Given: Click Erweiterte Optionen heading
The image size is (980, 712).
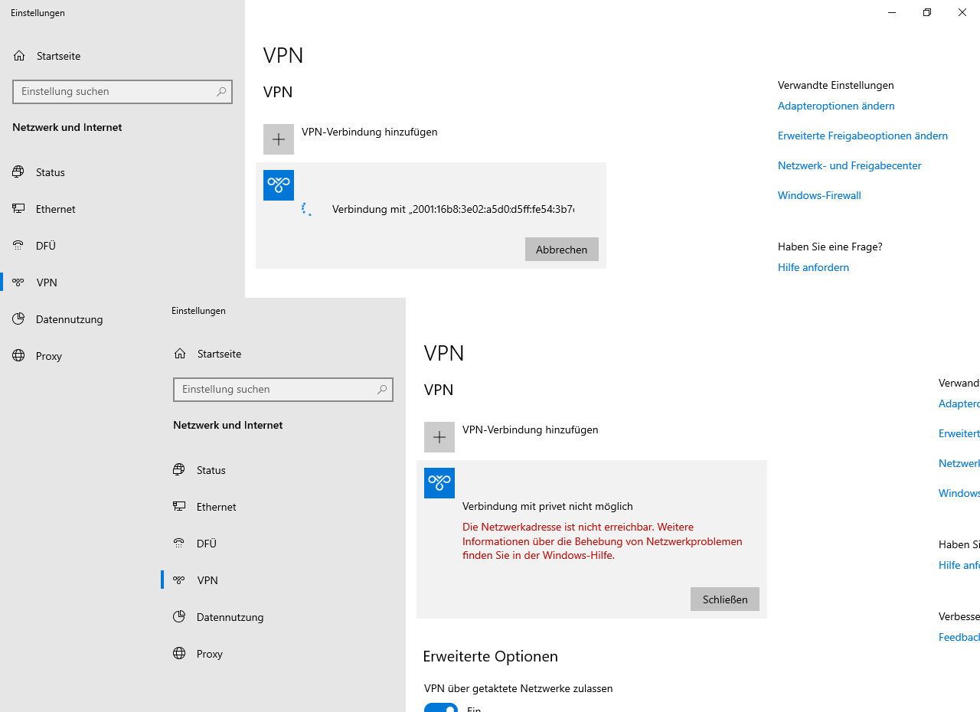Looking at the screenshot, I should coord(490,656).
